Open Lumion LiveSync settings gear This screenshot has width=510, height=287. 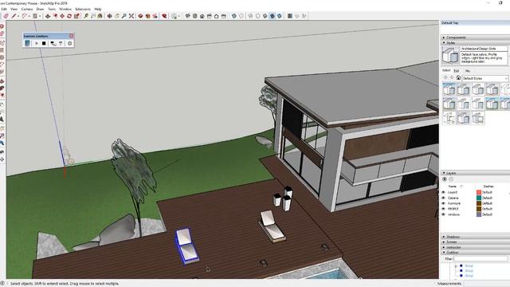(69, 43)
